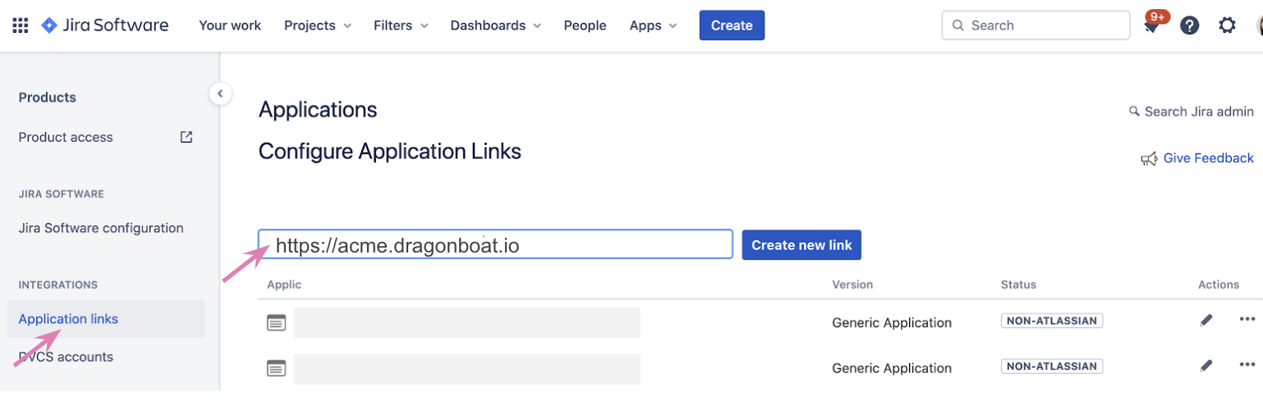The height and width of the screenshot is (405, 1263).
Task: Click the blue Create button
Action: click(x=732, y=25)
